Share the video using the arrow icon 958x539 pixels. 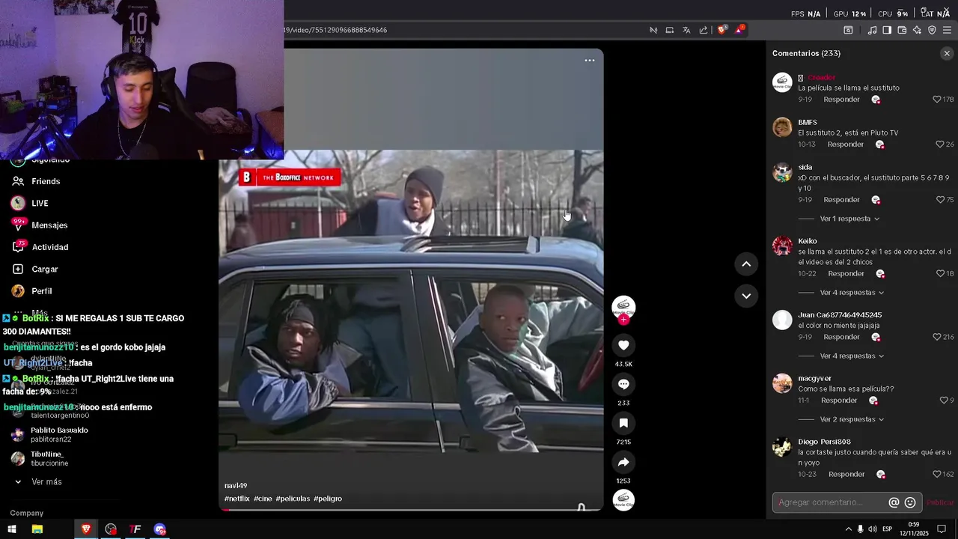(x=623, y=462)
